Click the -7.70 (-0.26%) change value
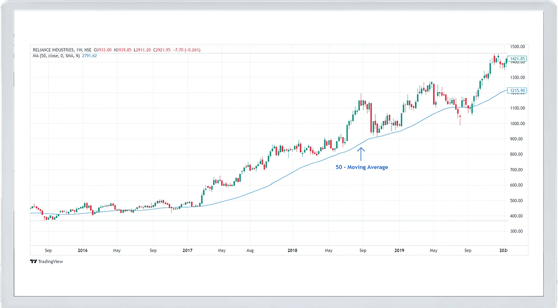 pos(187,50)
